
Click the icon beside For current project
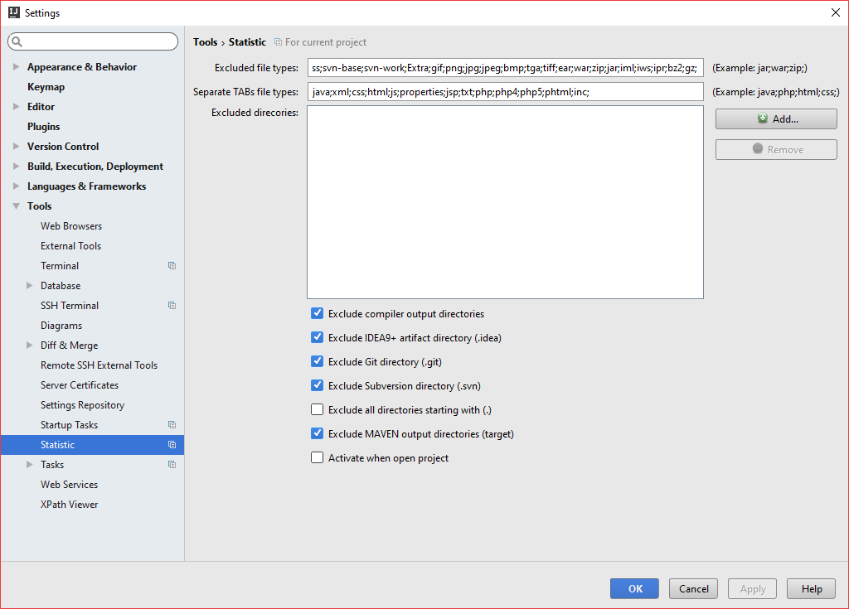click(x=278, y=42)
